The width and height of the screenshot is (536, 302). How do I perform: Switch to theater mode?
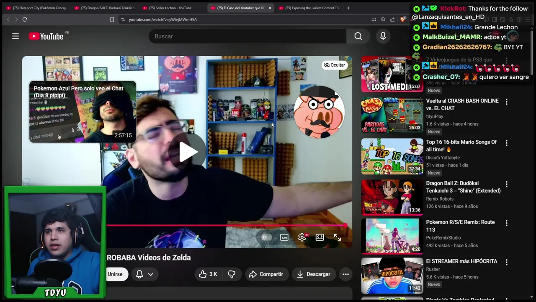[320, 237]
